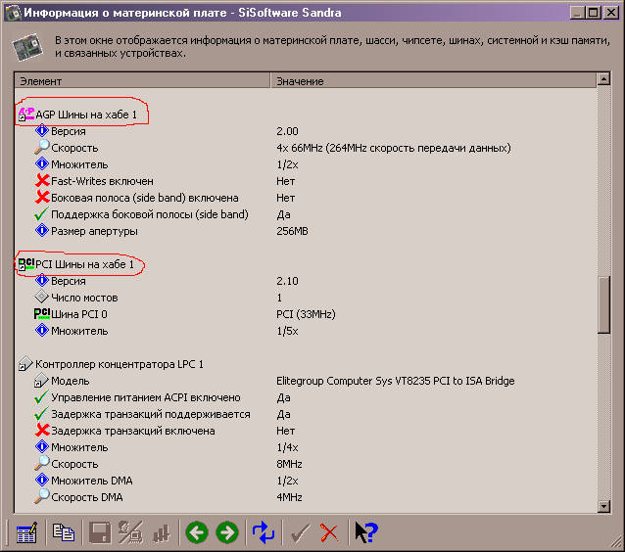Click the bar chart icon in toolbar
625x552 pixels.
coord(162,532)
